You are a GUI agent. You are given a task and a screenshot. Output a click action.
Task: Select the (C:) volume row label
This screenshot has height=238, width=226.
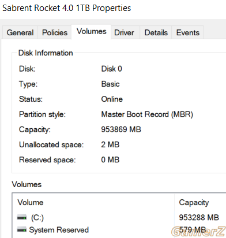tap(37, 218)
